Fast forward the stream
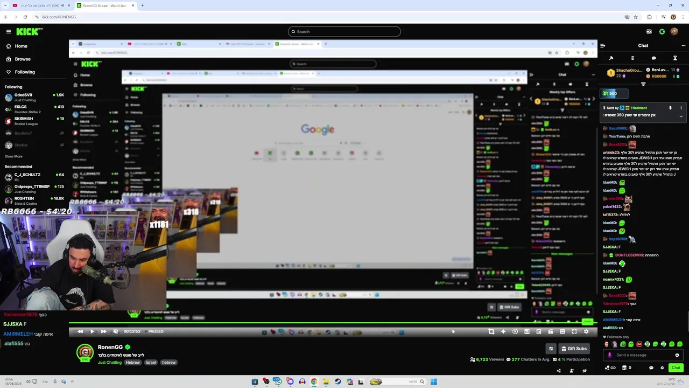The width and height of the screenshot is (689, 388). (104, 331)
